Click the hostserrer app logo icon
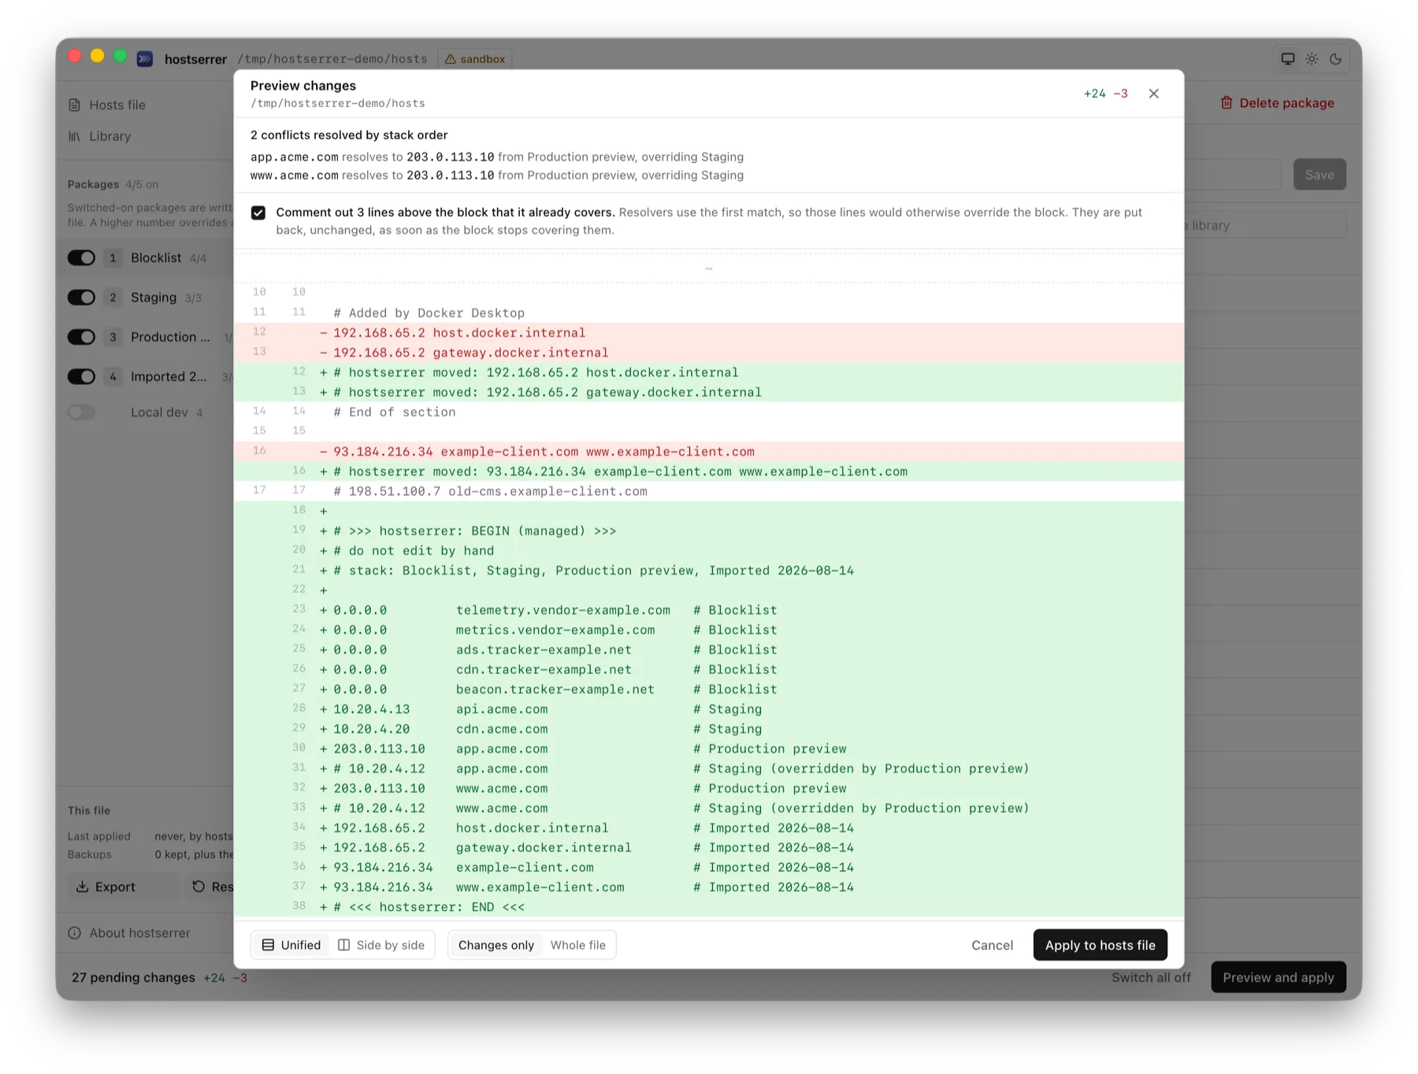 click(145, 59)
